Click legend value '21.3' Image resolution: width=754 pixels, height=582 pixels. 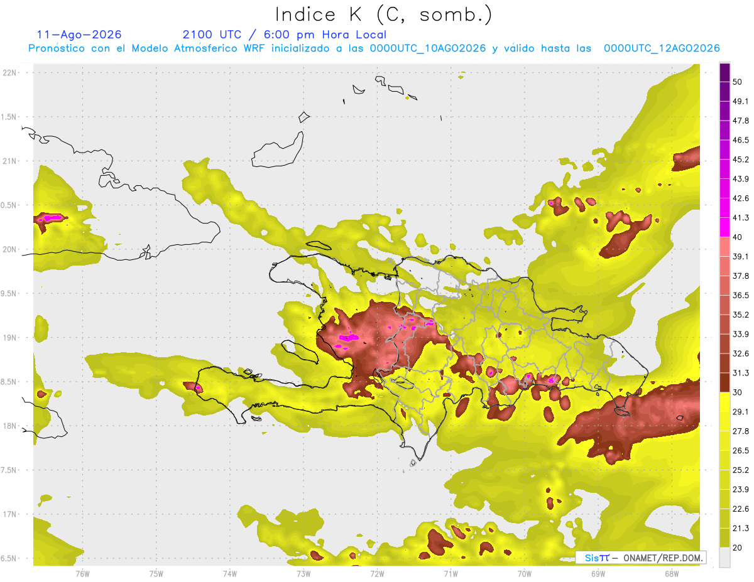[741, 529]
